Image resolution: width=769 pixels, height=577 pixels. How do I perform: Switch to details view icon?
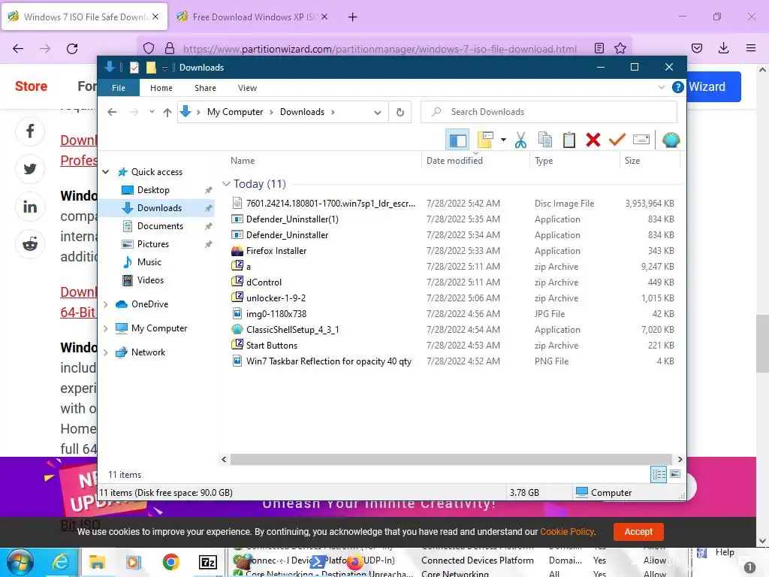point(659,475)
